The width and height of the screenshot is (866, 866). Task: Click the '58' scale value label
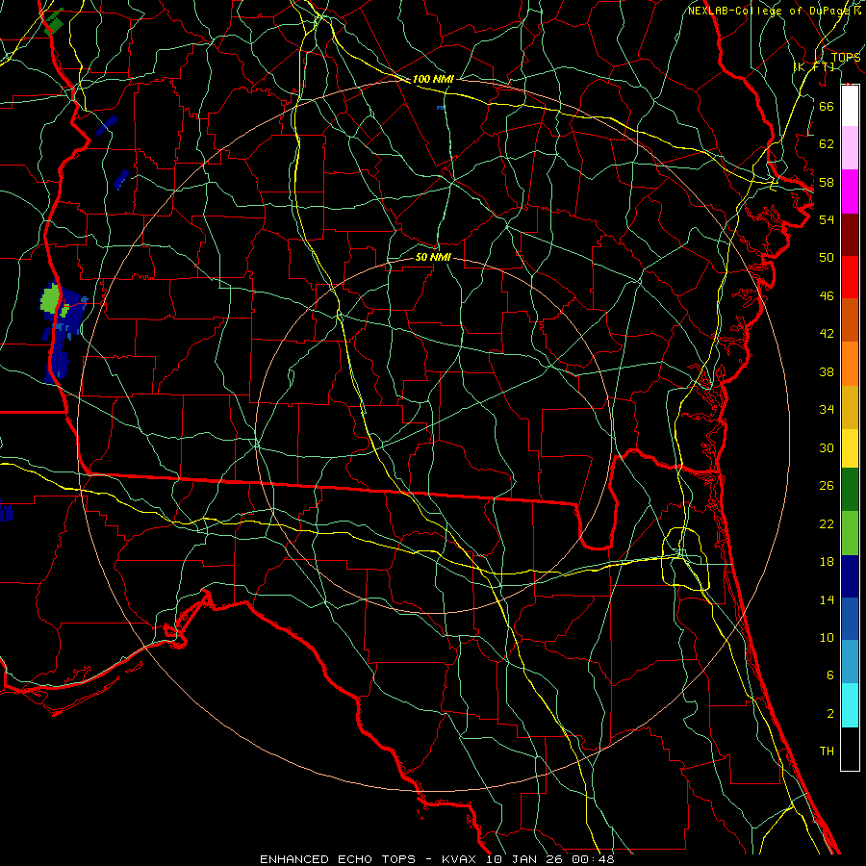tap(827, 182)
